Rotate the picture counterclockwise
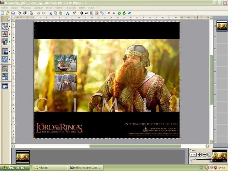This screenshot has height=171, width=228. (119, 13)
